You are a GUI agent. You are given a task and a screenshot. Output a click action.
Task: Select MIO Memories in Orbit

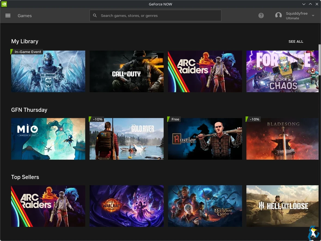pos(48,139)
